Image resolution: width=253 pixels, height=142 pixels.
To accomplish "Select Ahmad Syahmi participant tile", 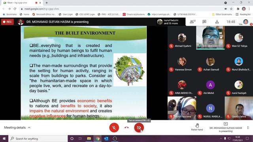I will (182, 38).
